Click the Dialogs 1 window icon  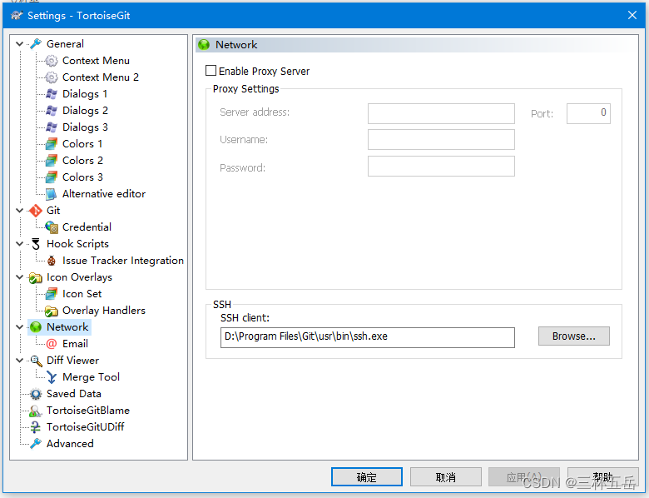(x=52, y=94)
